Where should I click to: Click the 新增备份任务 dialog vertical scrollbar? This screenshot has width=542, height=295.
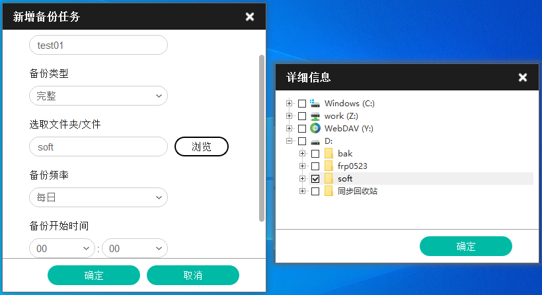pos(262,138)
